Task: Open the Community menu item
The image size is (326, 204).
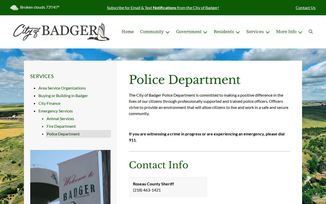Action: (152, 32)
